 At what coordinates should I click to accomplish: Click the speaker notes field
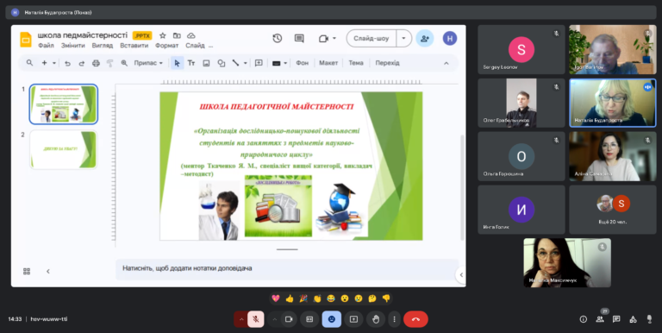287,268
